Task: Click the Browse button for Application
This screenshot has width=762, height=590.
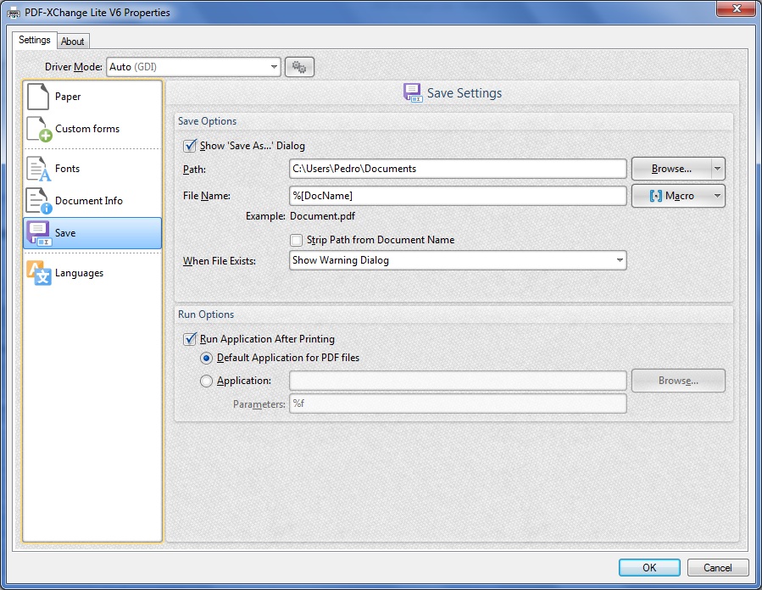Action: point(678,381)
